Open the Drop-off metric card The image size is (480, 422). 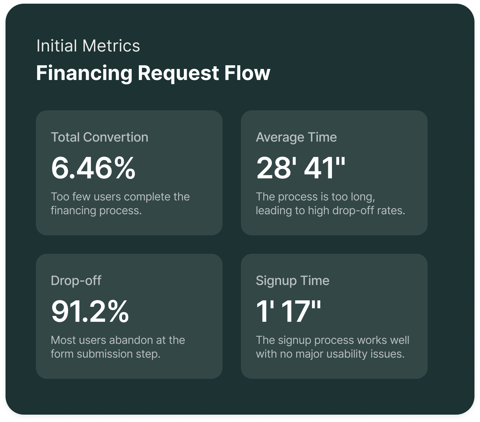click(129, 316)
